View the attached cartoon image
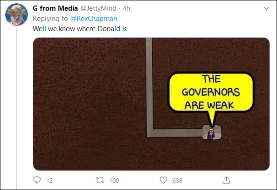Viewport: 277px width, 190px height. point(151,104)
